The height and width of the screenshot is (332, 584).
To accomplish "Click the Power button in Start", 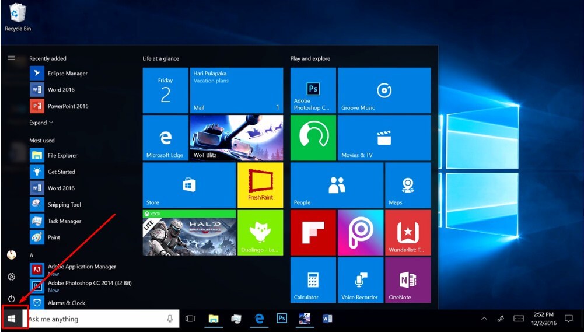I will pos(12,299).
